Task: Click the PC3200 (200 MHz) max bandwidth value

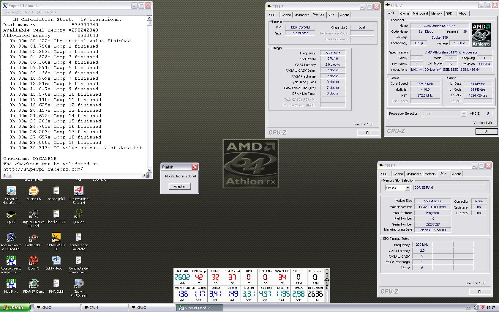Action: pyautogui.click(x=432, y=207)
